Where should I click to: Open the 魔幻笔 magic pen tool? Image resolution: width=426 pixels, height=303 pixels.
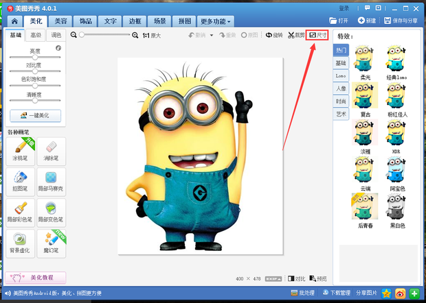coord(51,243)
